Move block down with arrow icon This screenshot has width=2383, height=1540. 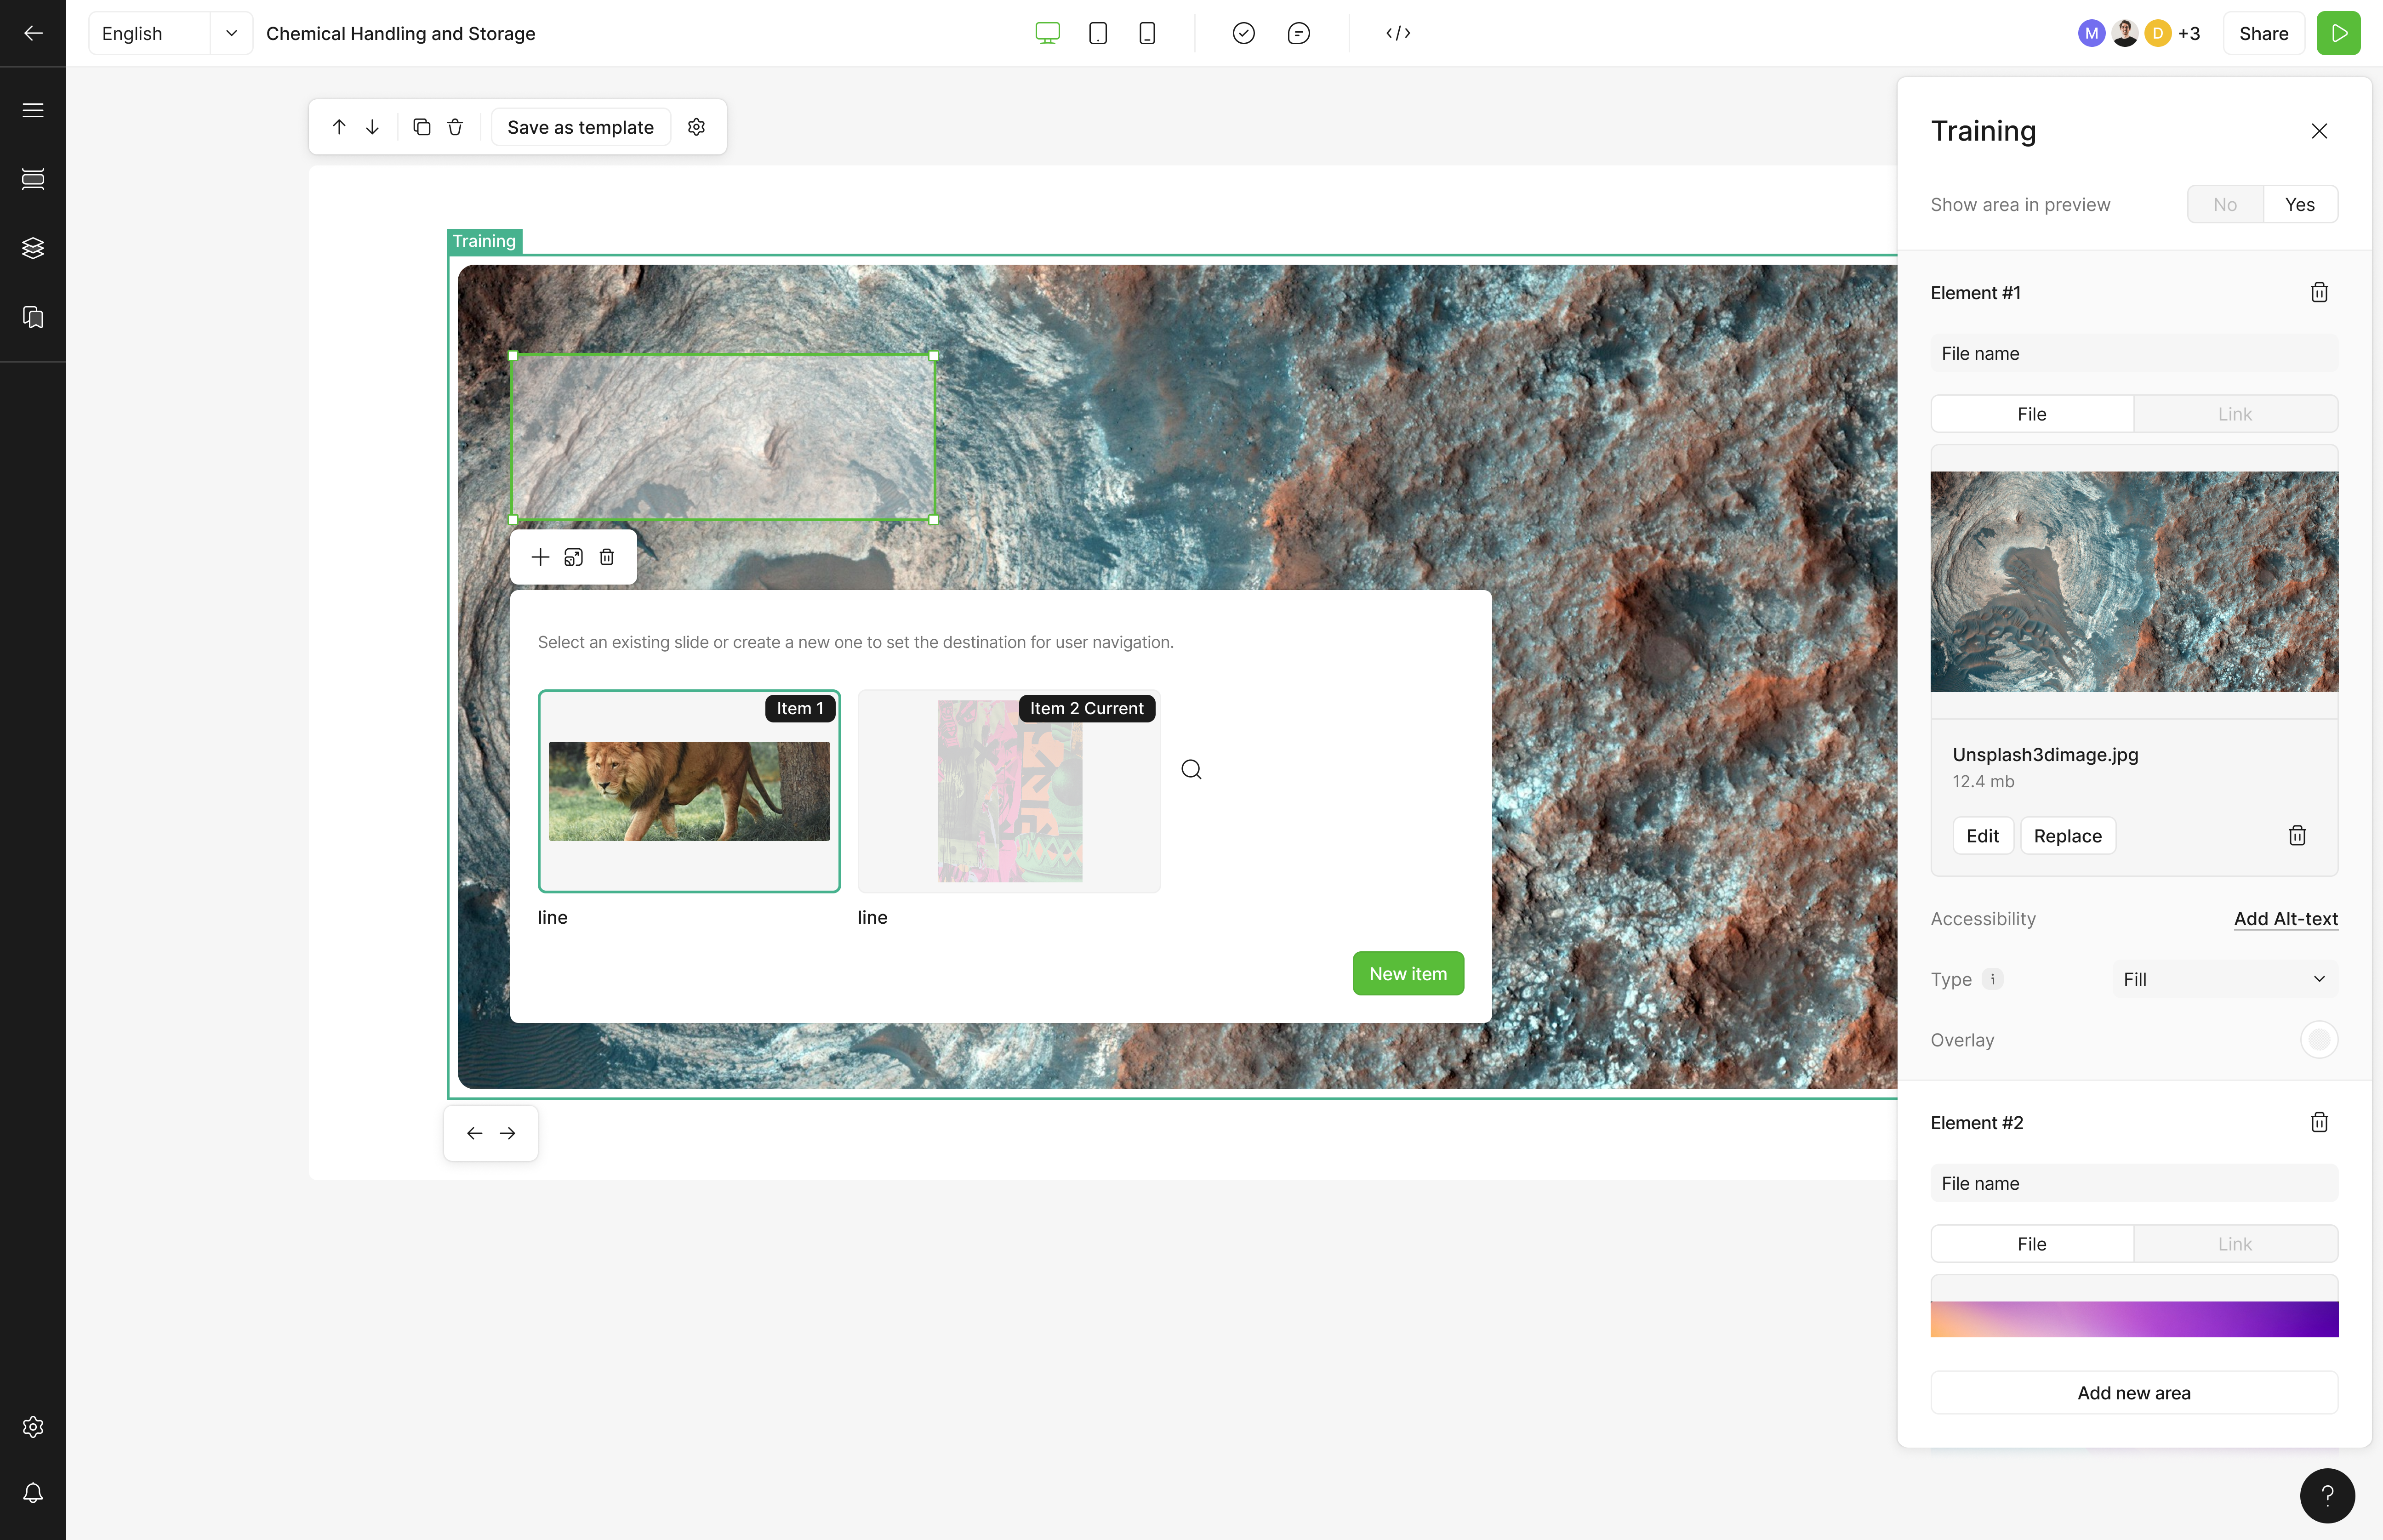[372, 127]
